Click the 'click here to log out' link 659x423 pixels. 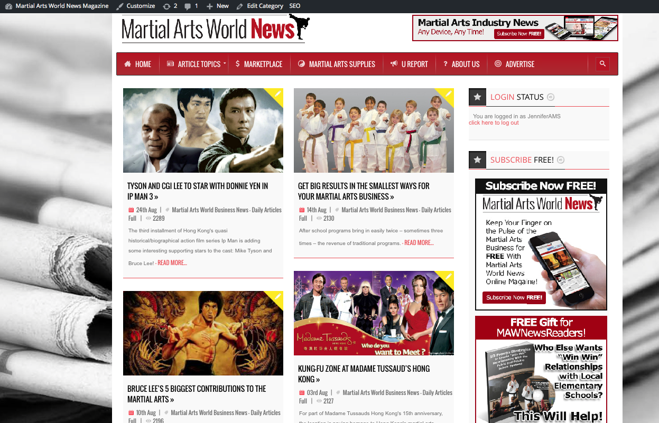click(494, 123)
